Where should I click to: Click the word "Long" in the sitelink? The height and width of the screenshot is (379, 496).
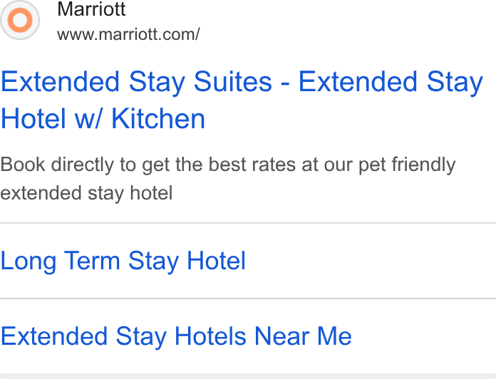[x=29, y=261]
